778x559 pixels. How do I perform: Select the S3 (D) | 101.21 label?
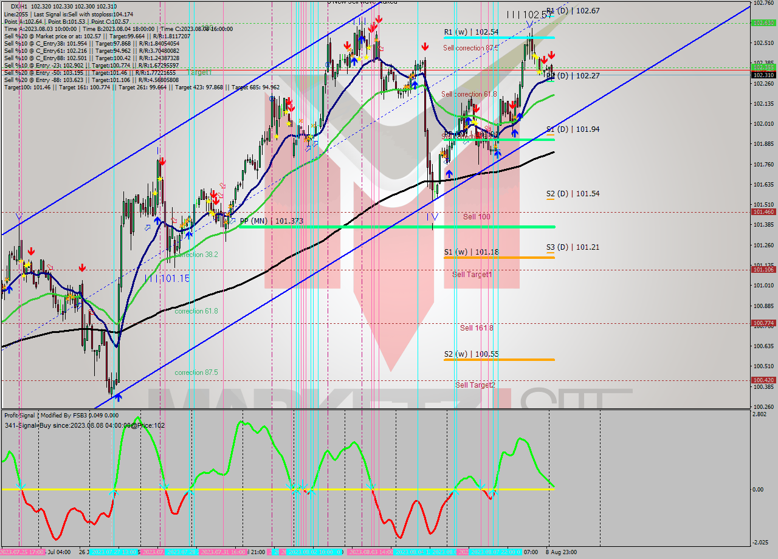coord(573,247)
